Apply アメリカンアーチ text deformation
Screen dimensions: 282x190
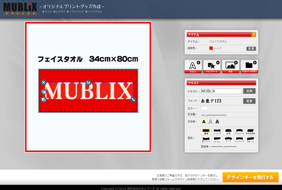(x=239, y=132)
